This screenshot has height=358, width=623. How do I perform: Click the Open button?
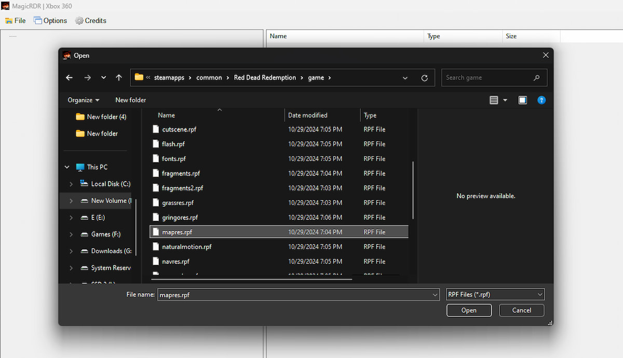[469, 310]
